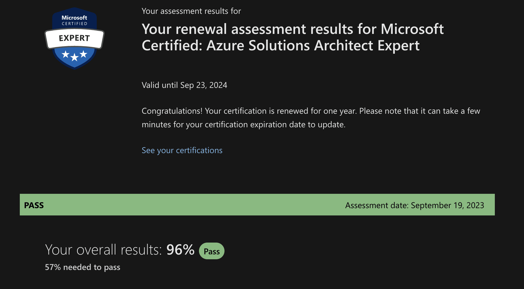Click the green Pass pill badge

[212, 251]
